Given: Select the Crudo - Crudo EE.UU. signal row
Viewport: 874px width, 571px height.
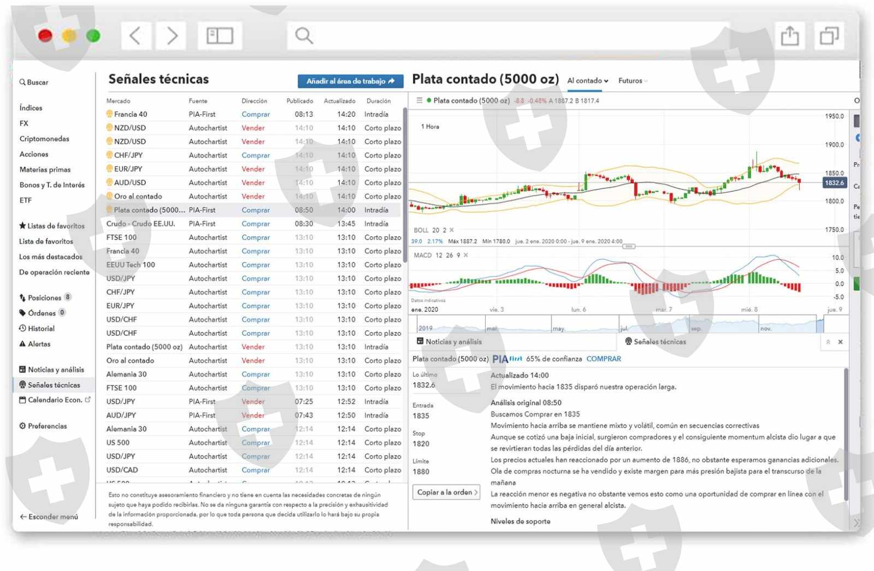Looking at the screenshot, I should coord(253,224).
